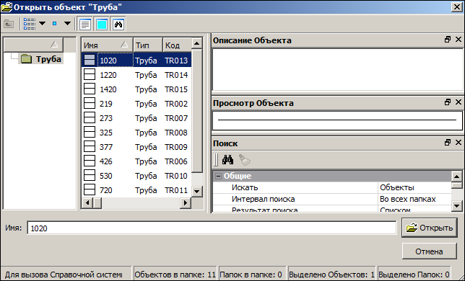The image size is (465, 281).
Task: Select the pipe icon of row 426
Action: click(90, 161)
